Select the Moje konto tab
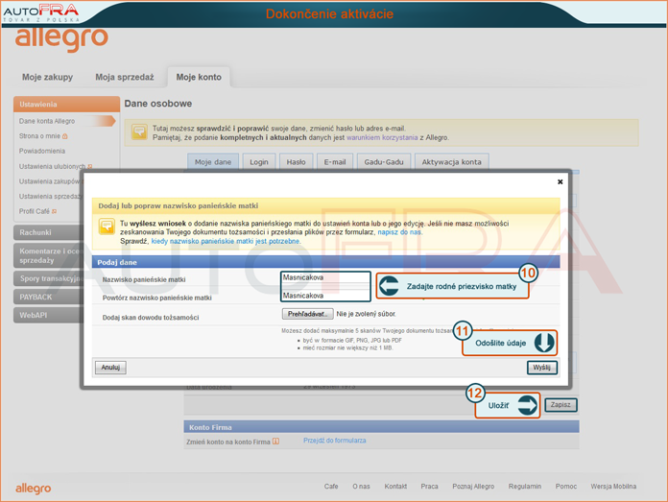The height and width of the screenshot is (502, 668). coord(199,77)
